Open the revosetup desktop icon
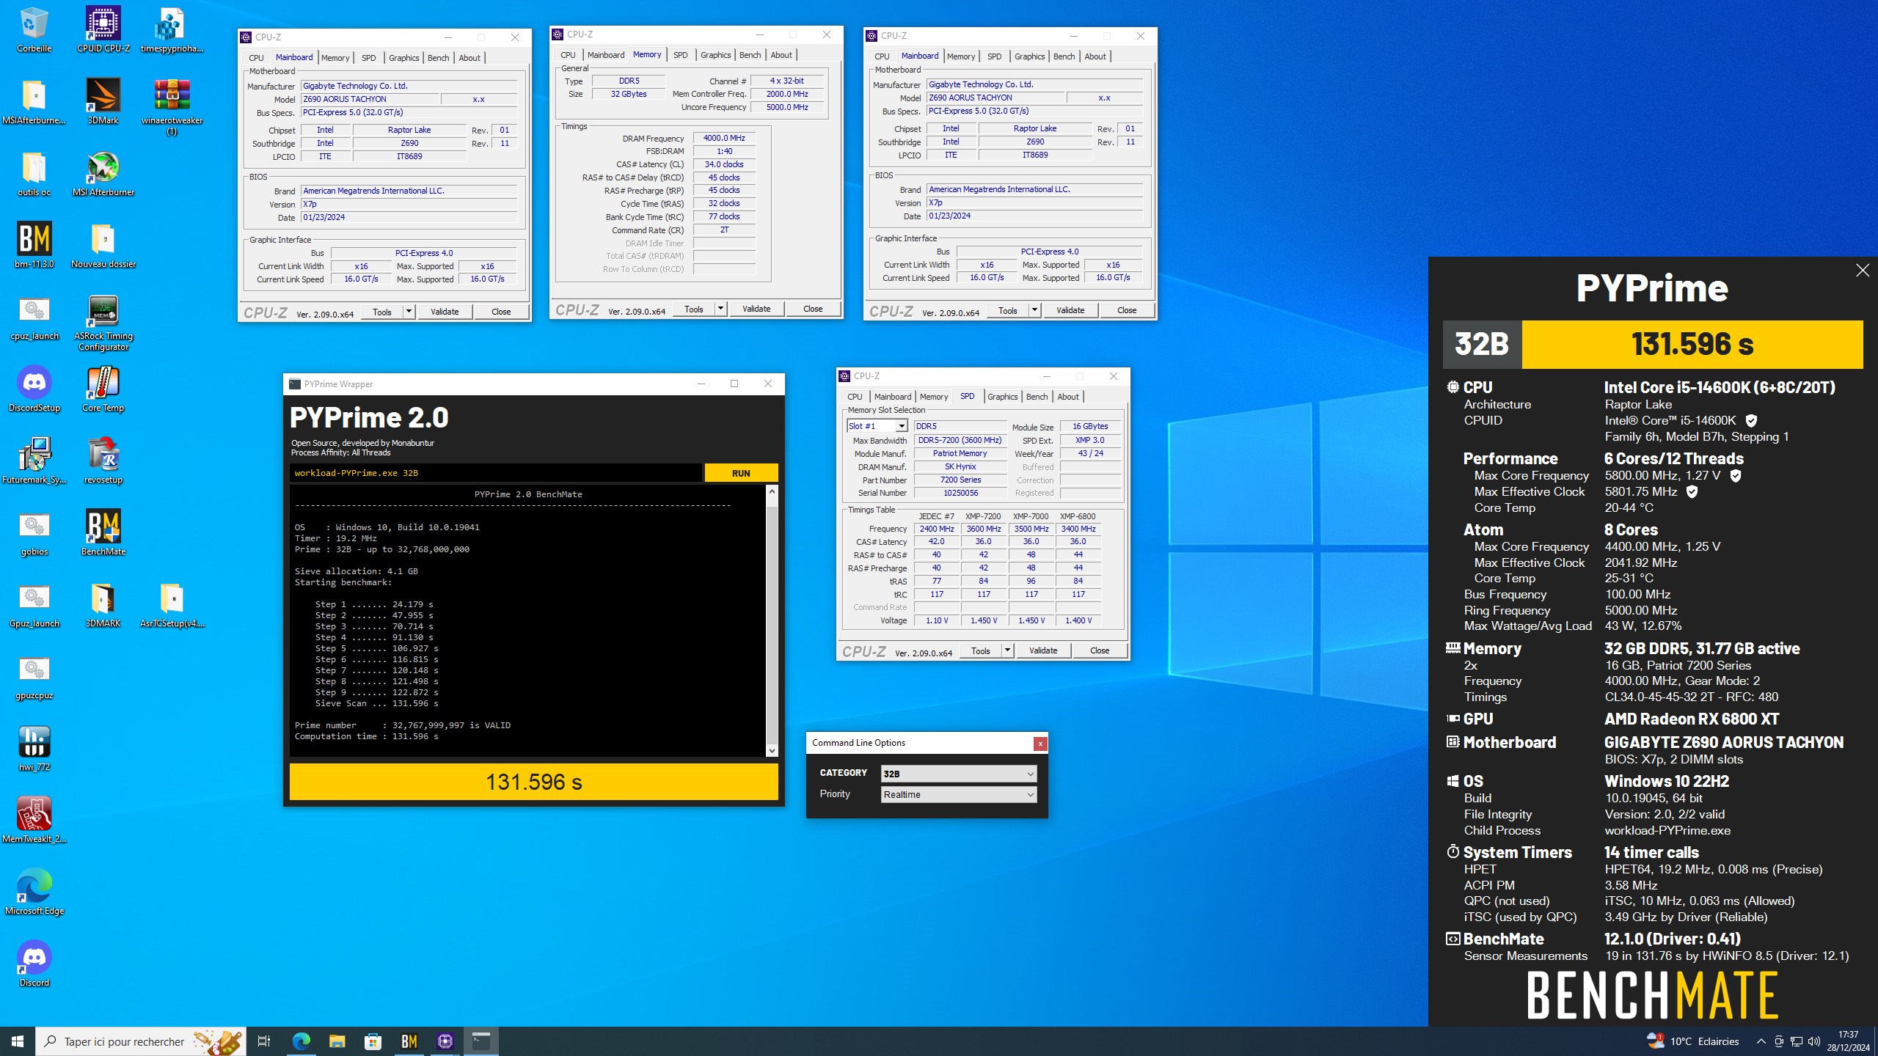 click(x=103, y=461)
